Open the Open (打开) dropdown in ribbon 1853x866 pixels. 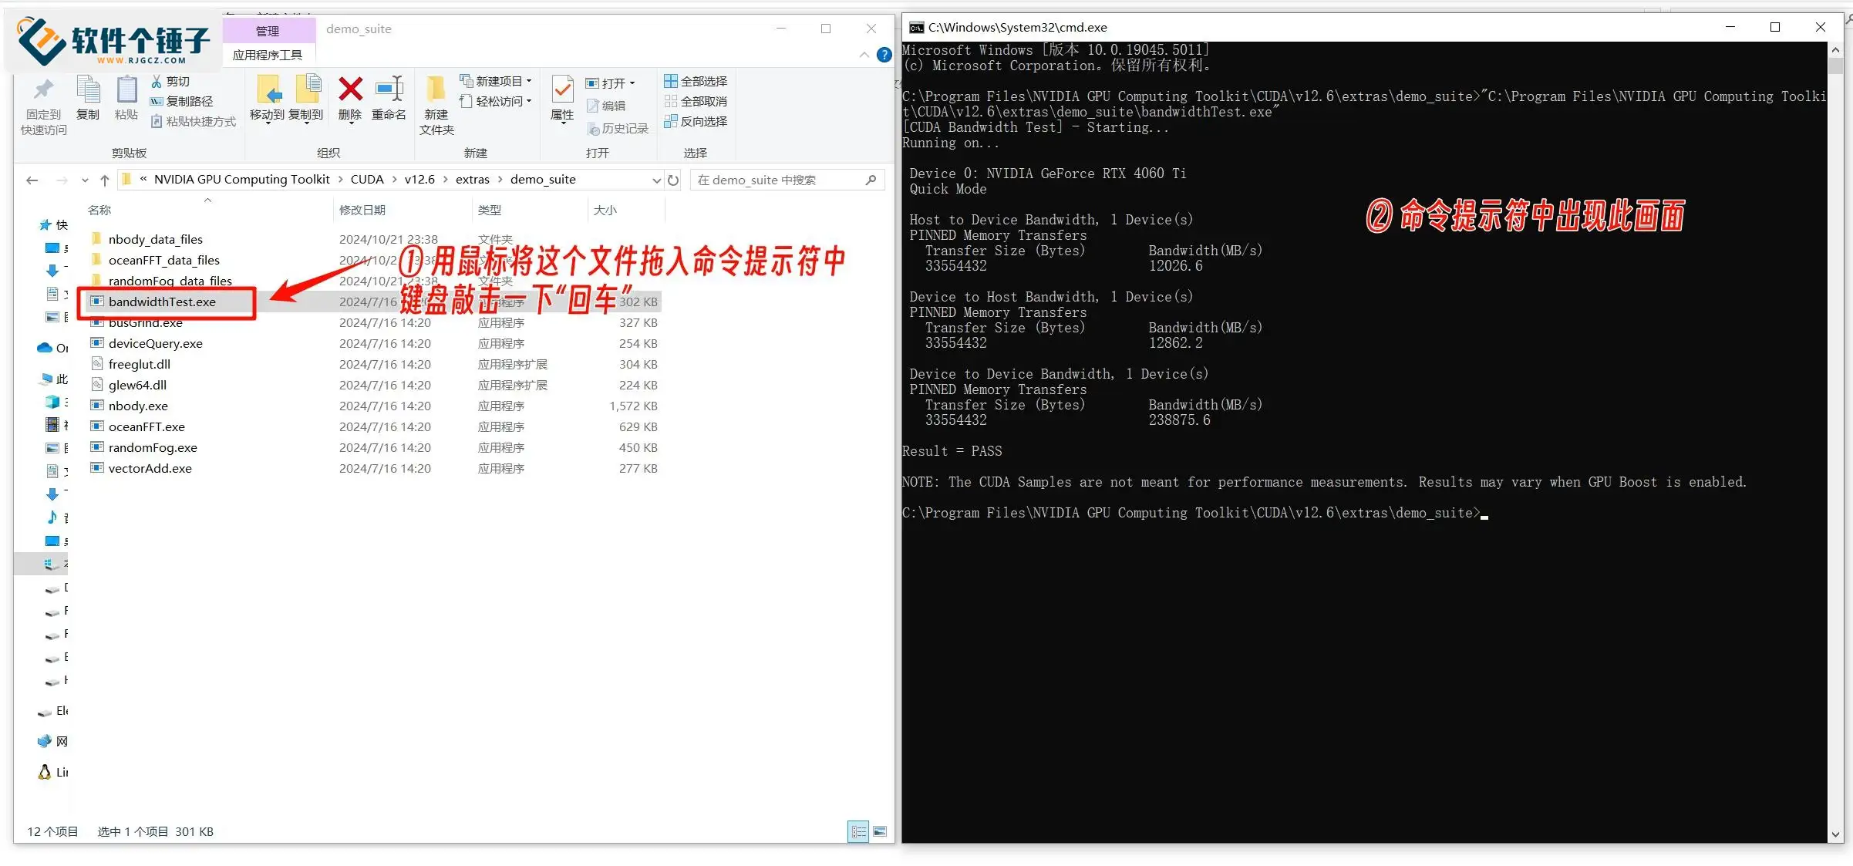611,83
